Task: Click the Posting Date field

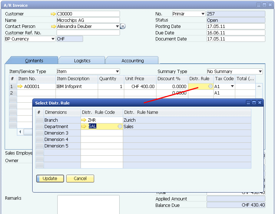Action: [236, 26]
